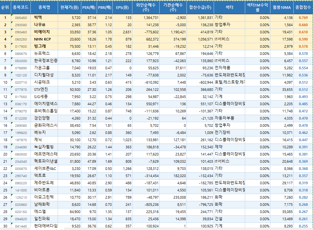313x230 pixels.
Task: Click the PER(배) column header
Action: 89,8
